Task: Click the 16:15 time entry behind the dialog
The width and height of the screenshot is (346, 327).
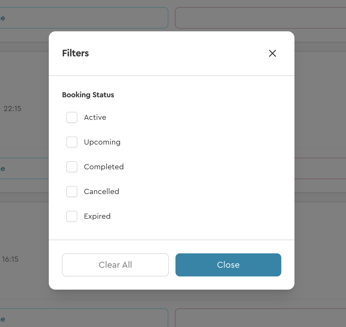Action: 10,259
